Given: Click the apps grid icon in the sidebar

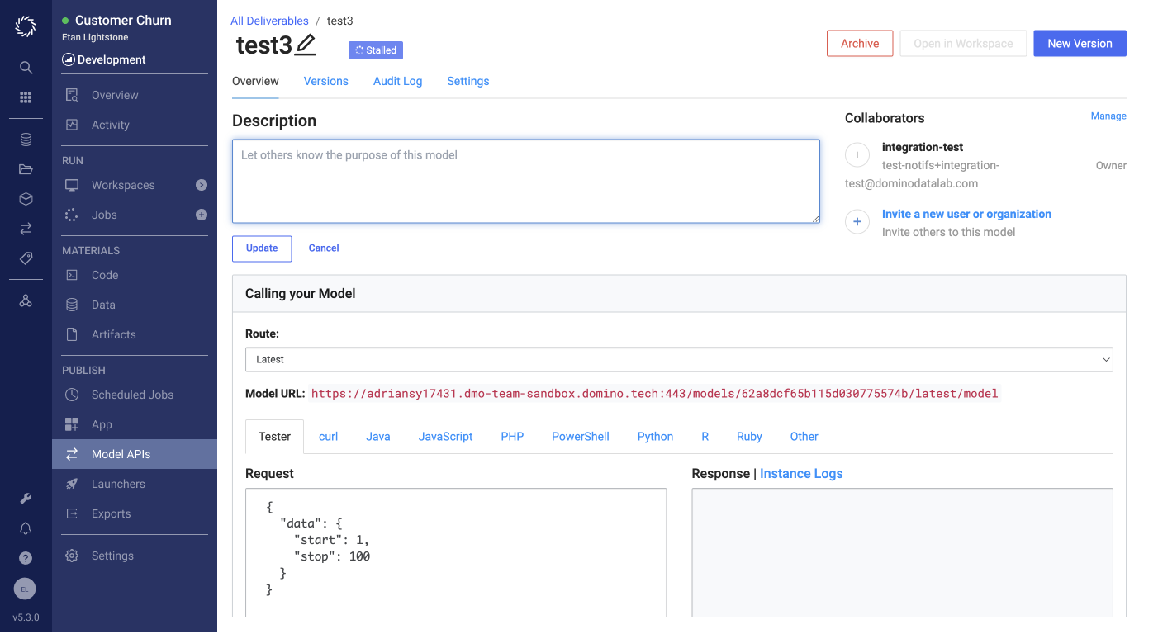Looking at the screenshot, I should tap(25, 97).
